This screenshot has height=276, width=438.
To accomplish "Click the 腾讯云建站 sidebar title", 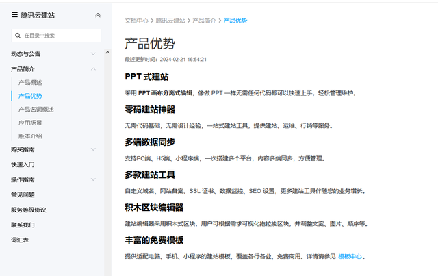I will point(38,15).
